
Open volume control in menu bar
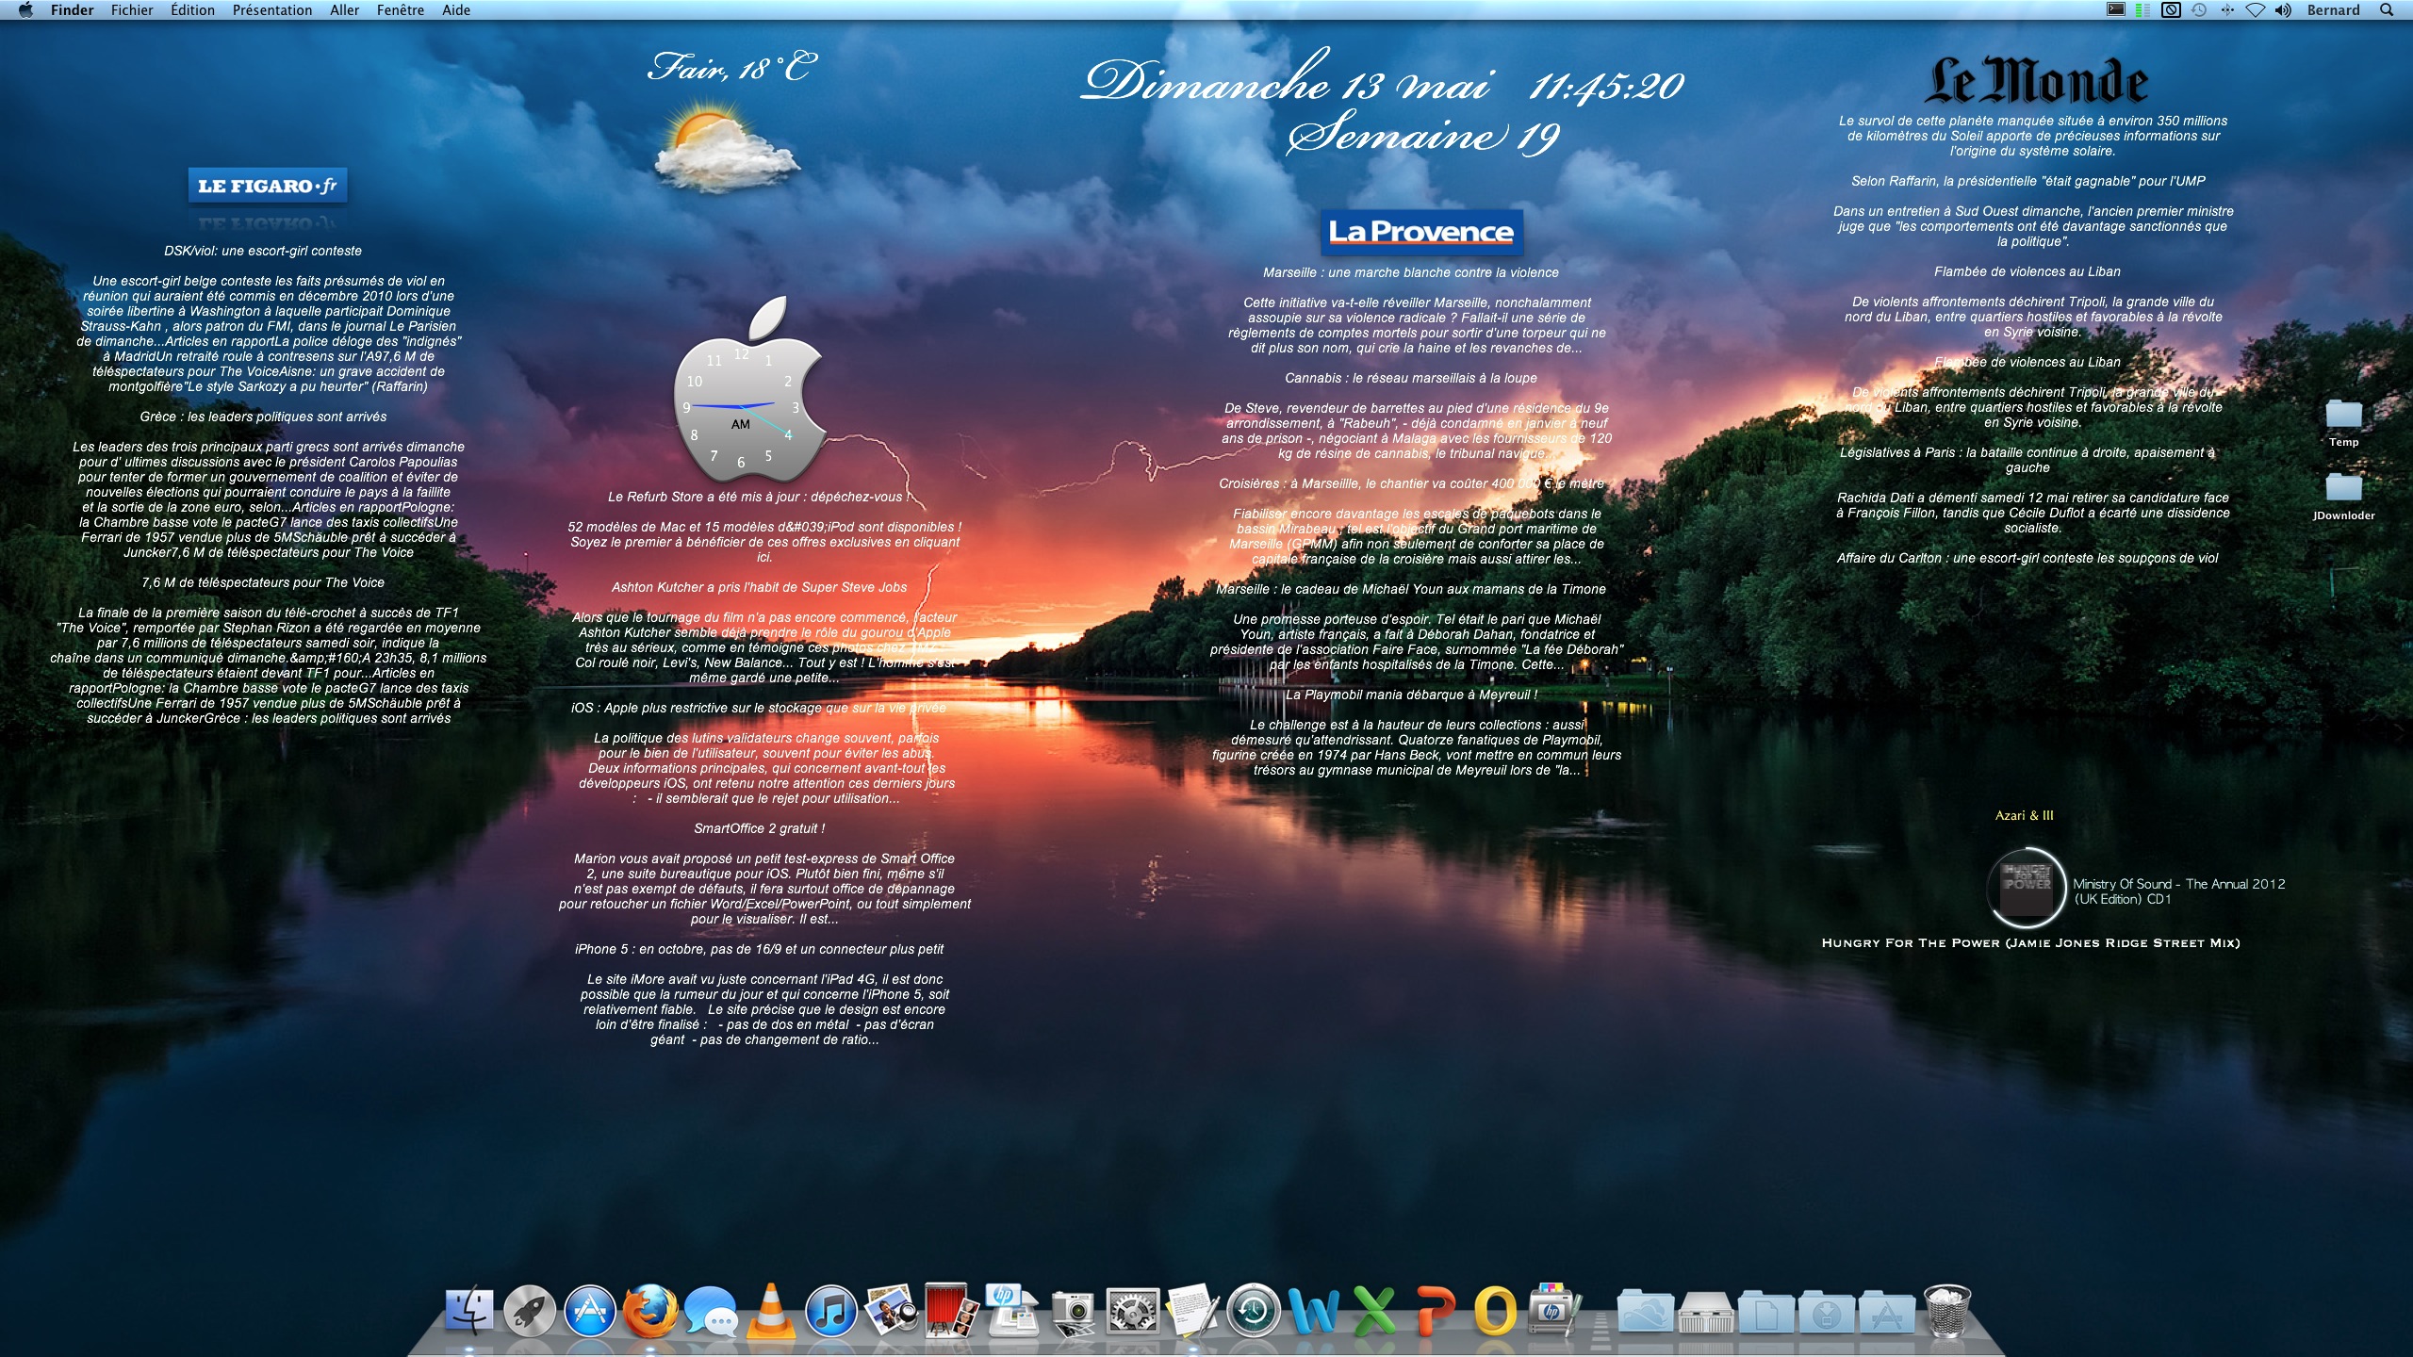click(2283, 10)
